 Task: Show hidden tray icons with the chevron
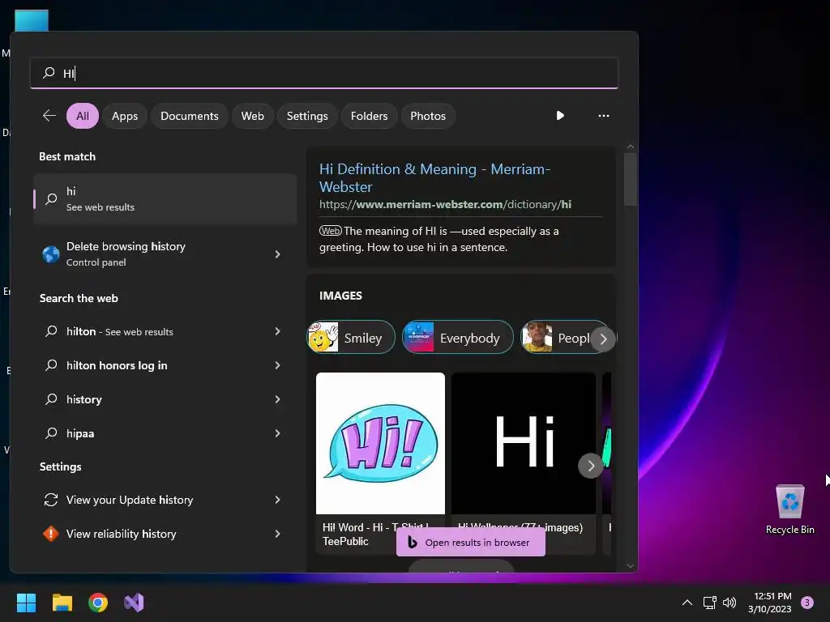coord(687,603)
